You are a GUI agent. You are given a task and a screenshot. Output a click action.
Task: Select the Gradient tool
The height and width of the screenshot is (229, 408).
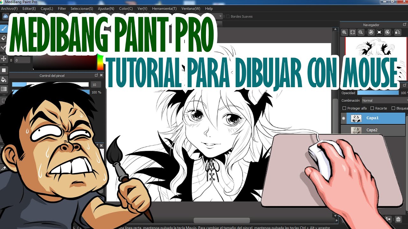tap(4, 89)
